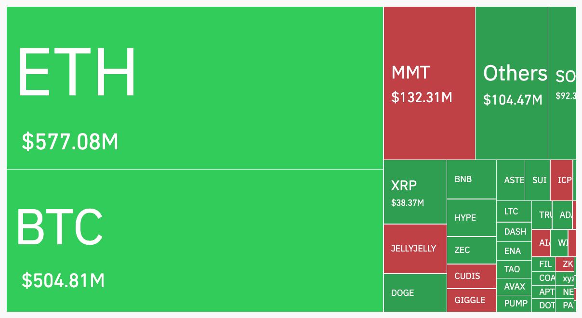Click the red JELLYJELLY tile
The image size is (582, 318).
(x=415, y=249)
